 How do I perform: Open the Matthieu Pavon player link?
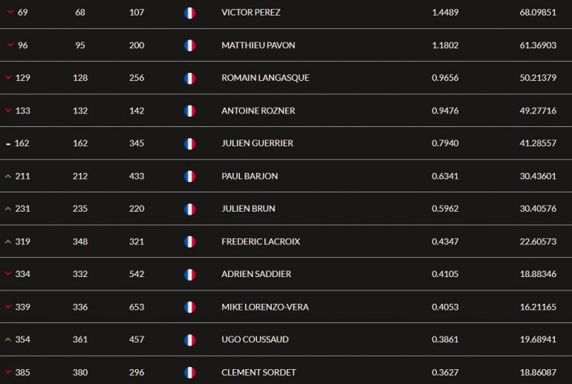tap(259, 45)
